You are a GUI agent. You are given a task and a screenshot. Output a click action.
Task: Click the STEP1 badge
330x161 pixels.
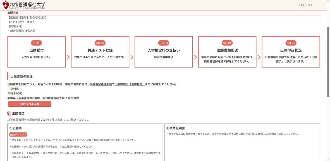pyautogui.click(x=36, y=43)
